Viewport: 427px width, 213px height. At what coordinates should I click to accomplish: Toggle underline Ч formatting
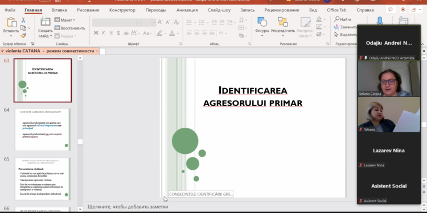(x=111, y=33)
